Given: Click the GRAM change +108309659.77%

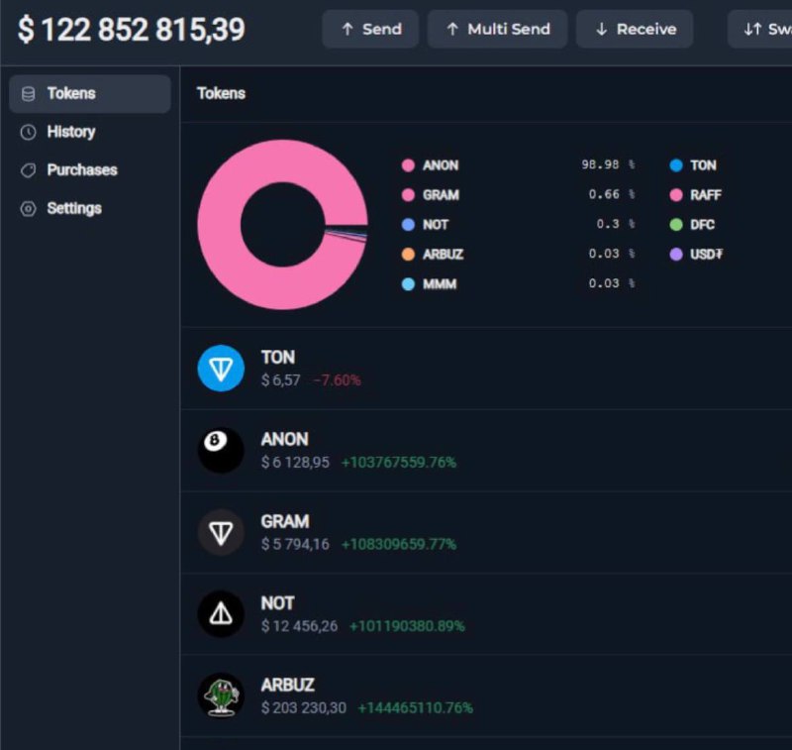Looking at the screenshot, I should point(399,544).
